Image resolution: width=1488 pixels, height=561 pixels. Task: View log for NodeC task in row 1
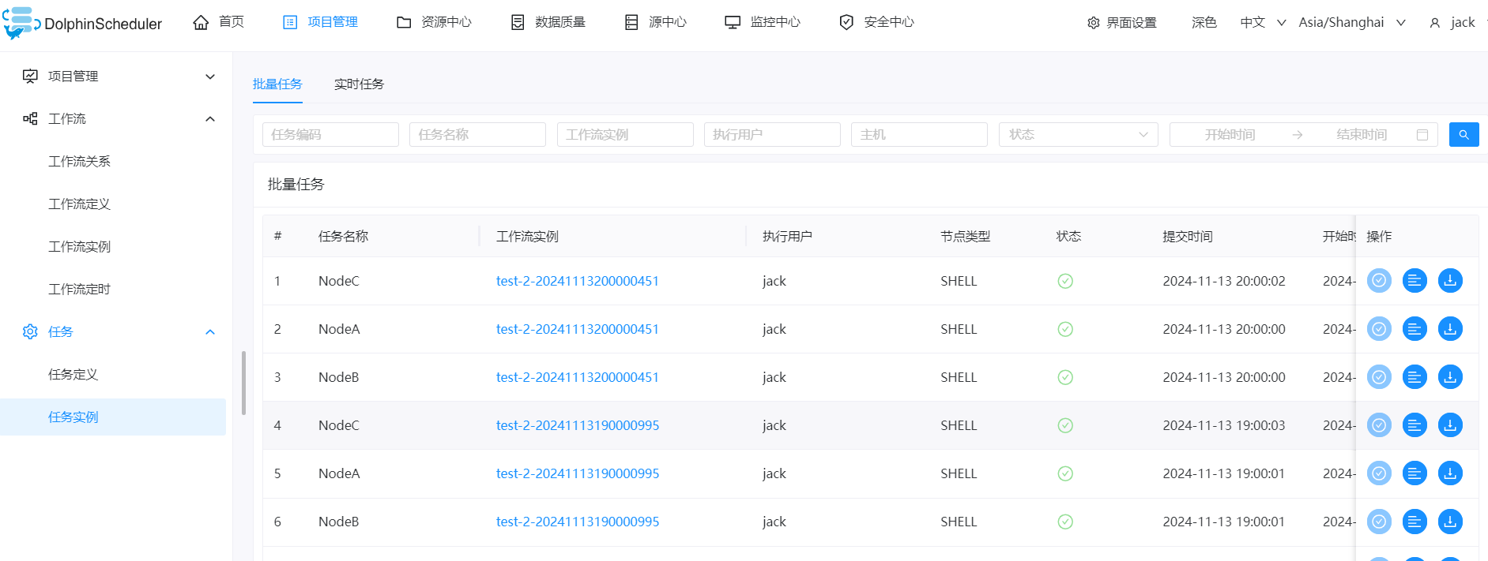[1415, 281]
